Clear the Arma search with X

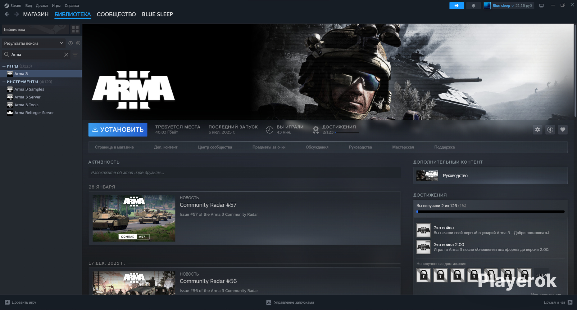tap(66, 55)
